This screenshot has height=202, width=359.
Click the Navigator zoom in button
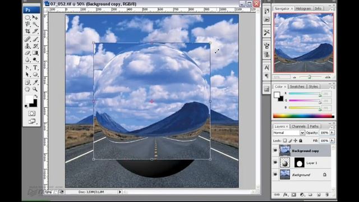(328, 77)
